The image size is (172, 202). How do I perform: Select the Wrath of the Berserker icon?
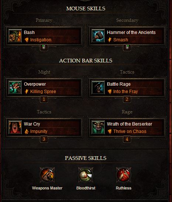98,127
